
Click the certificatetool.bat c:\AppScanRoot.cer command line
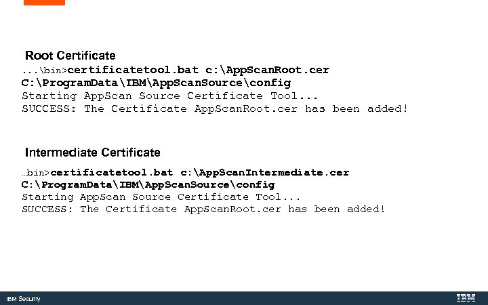(x=176, y=70)
